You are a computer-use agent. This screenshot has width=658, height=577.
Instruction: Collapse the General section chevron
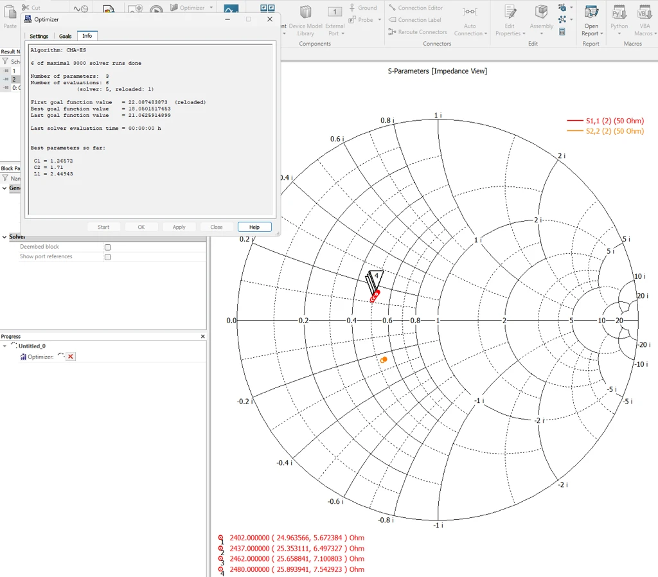point(4,188)
